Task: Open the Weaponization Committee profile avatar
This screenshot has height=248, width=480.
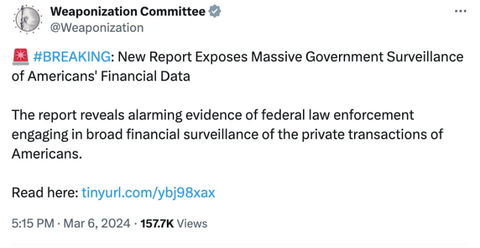Action: (x=27, y=19)
